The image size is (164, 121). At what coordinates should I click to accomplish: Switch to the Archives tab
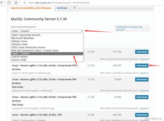point(62,8)
